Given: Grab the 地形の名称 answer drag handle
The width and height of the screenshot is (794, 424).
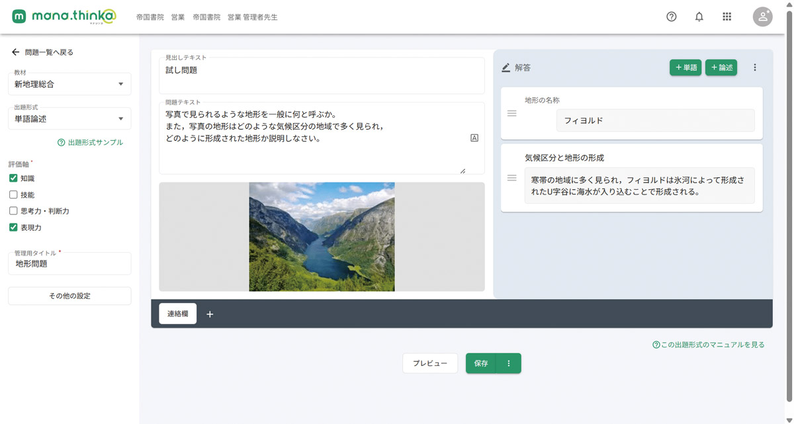Looking at the screenshot, I should 511,113.
